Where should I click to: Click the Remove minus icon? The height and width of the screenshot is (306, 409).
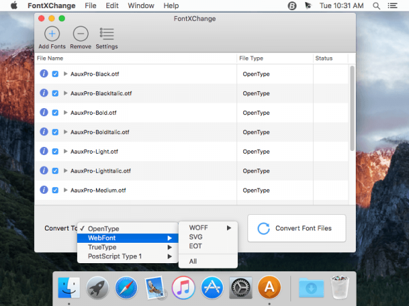click(x=80, y=34)
